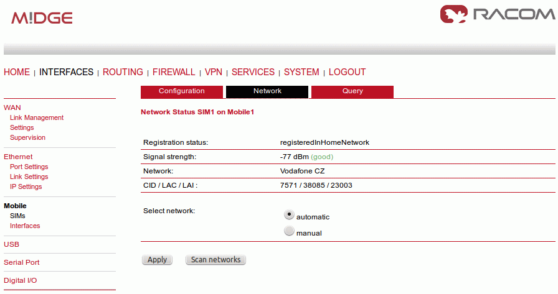Select the automatic network radio button

tap(289, 214)
